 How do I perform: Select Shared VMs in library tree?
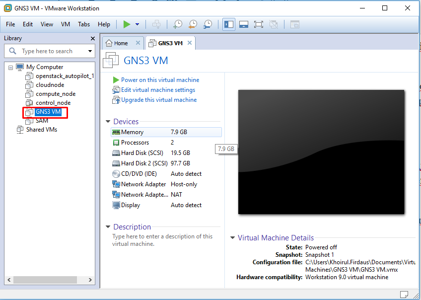[42, 130]
